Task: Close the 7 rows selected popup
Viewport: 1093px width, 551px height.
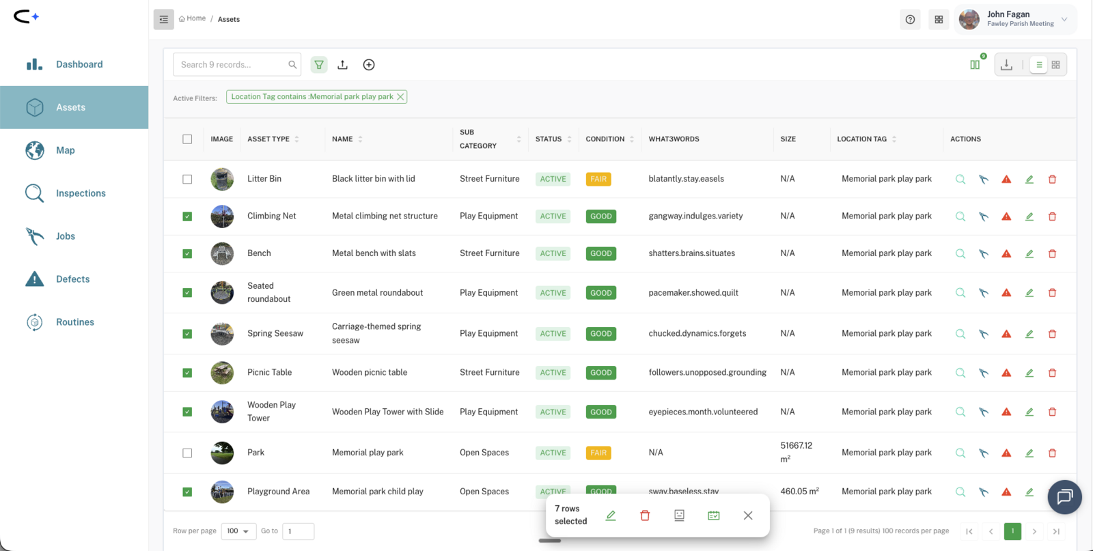Action: click(748, 515)
